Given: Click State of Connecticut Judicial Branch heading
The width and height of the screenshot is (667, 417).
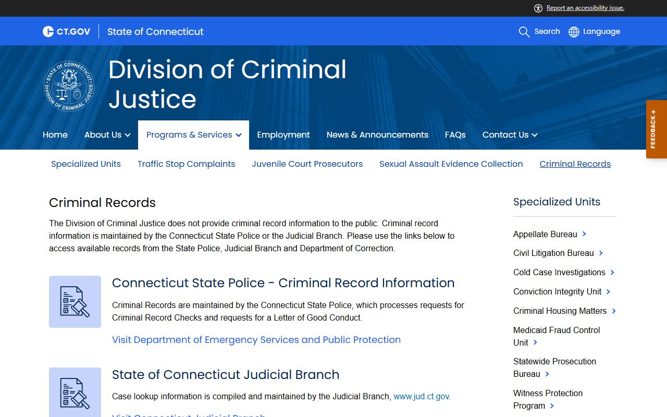Looking at the screenshot, I should [226, 374].
